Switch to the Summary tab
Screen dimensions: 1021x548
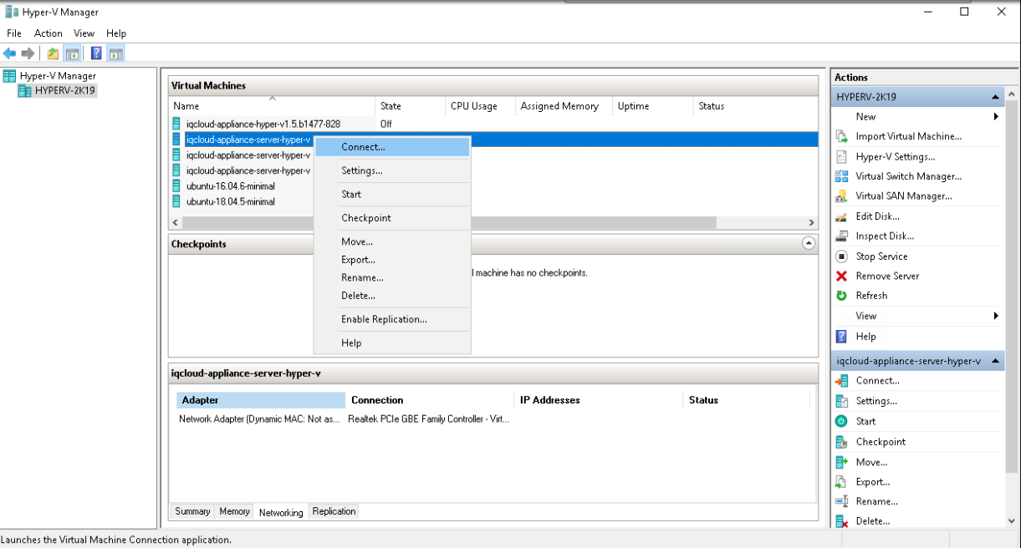click(x=192, y=511)
